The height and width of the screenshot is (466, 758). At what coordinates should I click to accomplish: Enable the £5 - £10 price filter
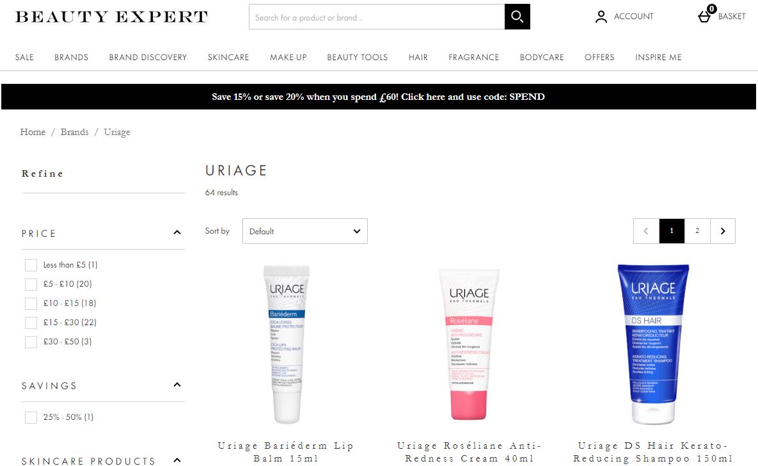click(31, 284)
